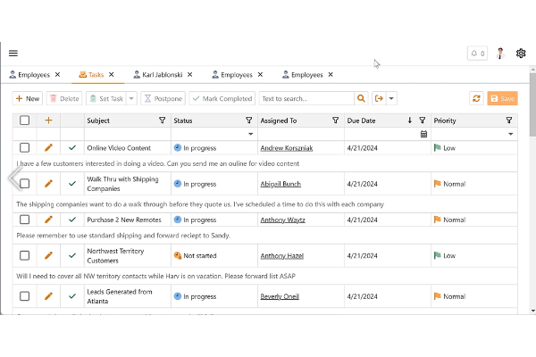Screen dimensions: 536x357
Task: Click the refresh icon beside Save
Action: pos(476,98)
